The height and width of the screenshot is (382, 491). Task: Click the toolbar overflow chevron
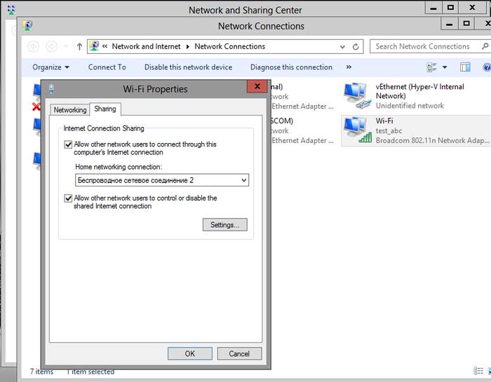(349, 67)
